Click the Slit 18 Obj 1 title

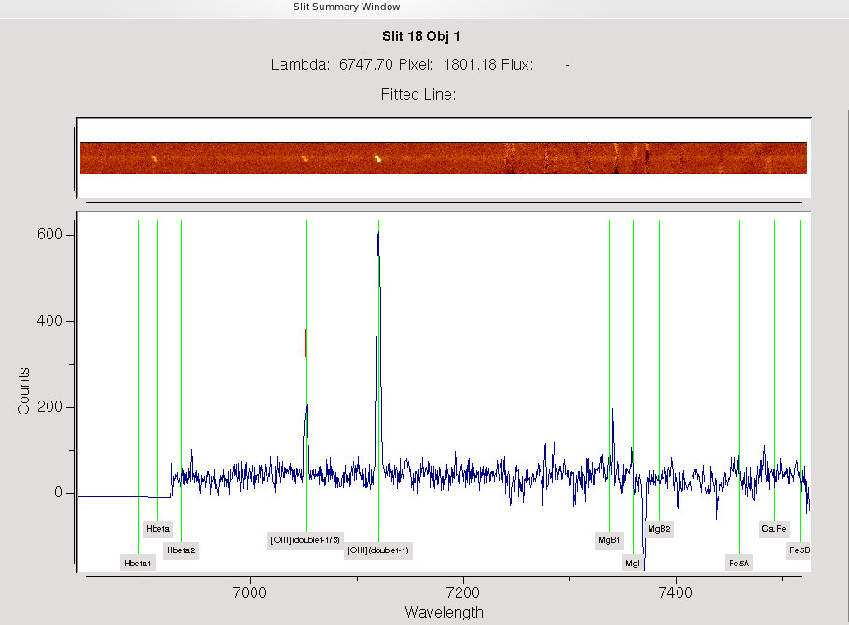421,36
